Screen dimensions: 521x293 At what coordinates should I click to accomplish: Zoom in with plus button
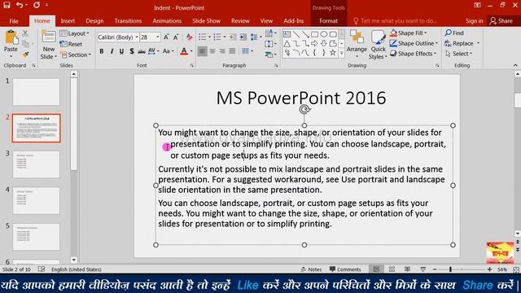pyautogui.click(x=489, y=269)
